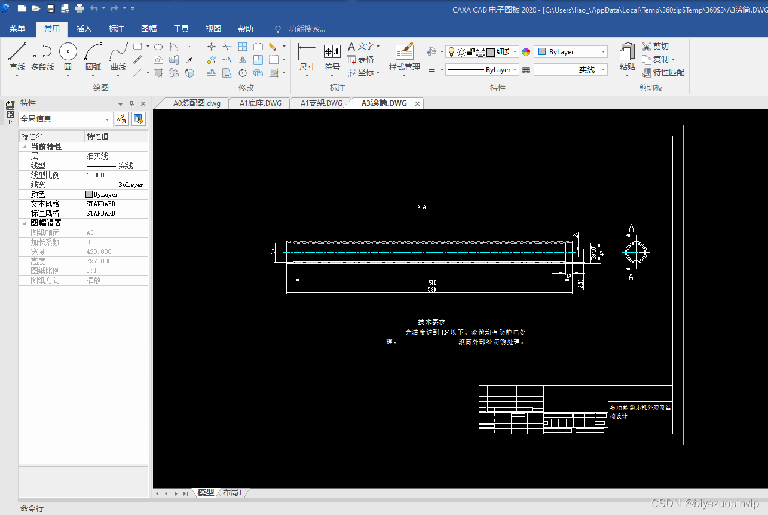Switch to the 帮助 ribbon tab
Image resolution: width=768 pixels, height=515 pixels.
[246, 29]
